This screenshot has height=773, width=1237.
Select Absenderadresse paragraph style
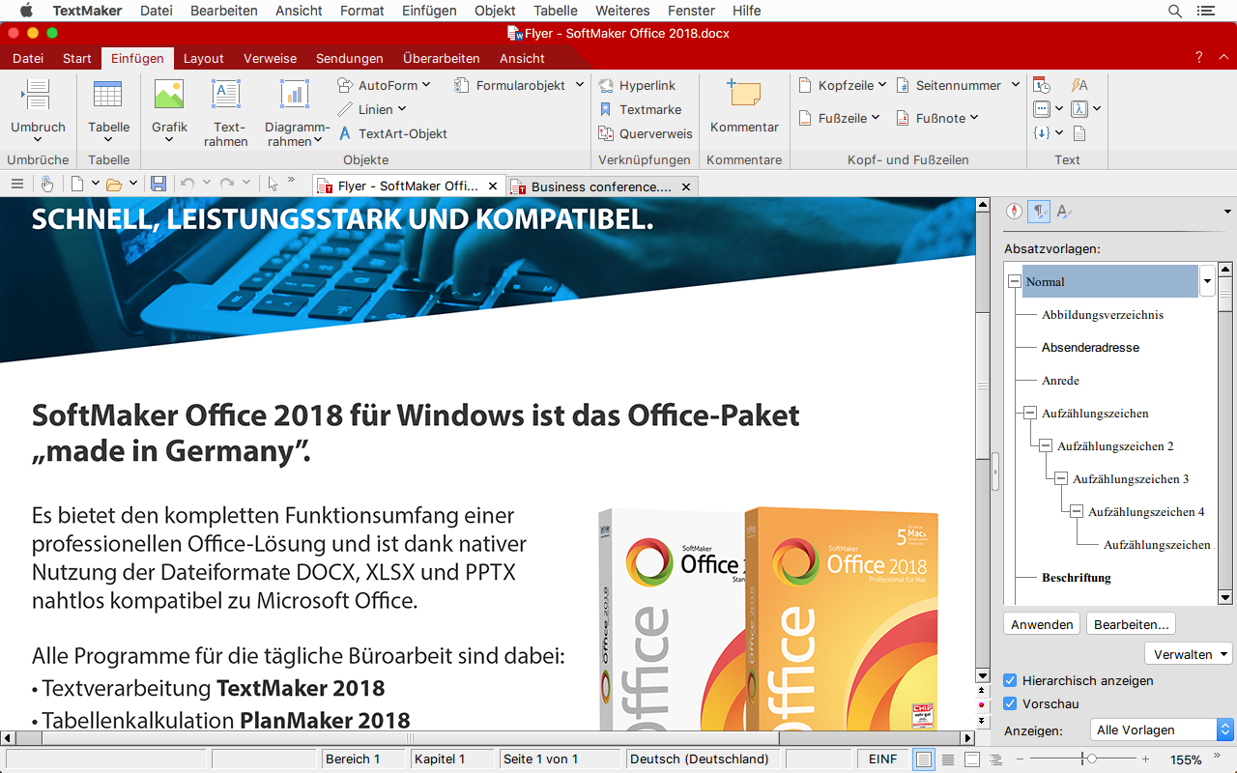(x=1090, y=347)
